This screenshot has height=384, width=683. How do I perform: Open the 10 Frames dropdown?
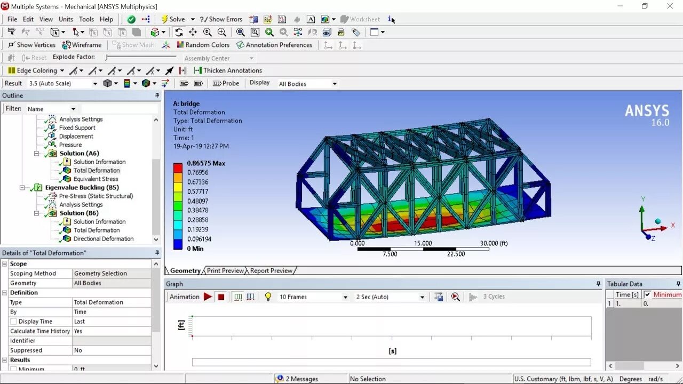coord(345,297)
